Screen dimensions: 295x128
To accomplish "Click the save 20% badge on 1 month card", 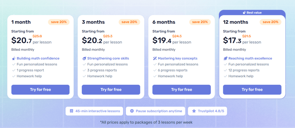I will click(x=59, y=22).
